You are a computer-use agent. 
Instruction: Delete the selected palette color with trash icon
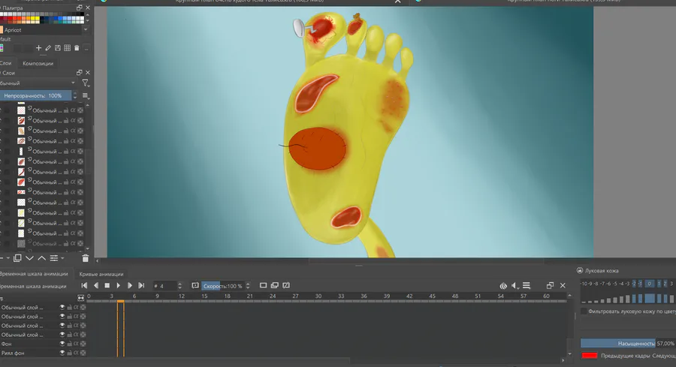pos(77,48)
